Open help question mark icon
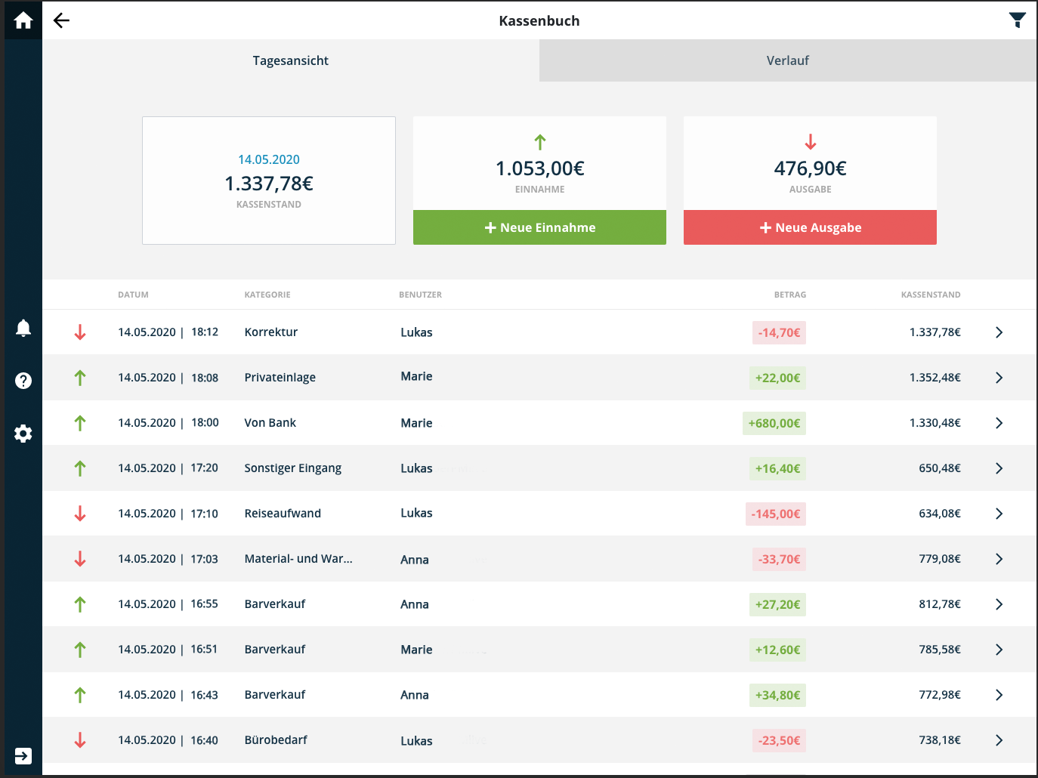The height and width of the screenshot is (778, 1038). coord(23,381)
